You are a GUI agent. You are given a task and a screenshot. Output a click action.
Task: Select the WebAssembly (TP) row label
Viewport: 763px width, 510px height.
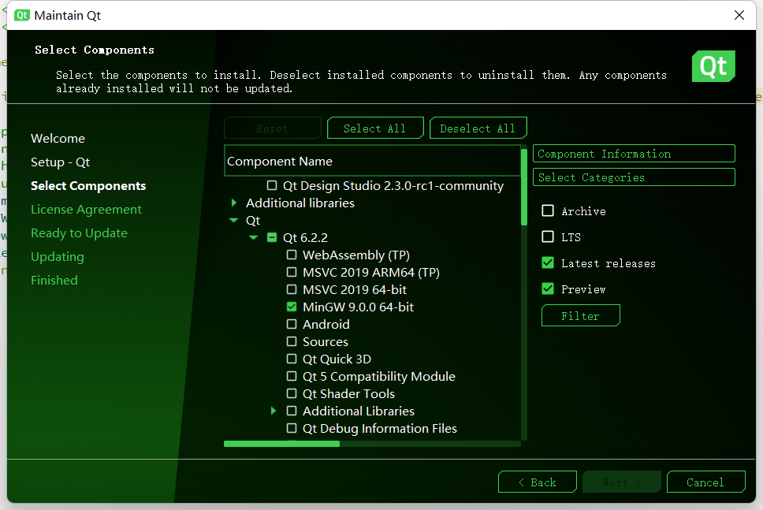coord(356,255)
